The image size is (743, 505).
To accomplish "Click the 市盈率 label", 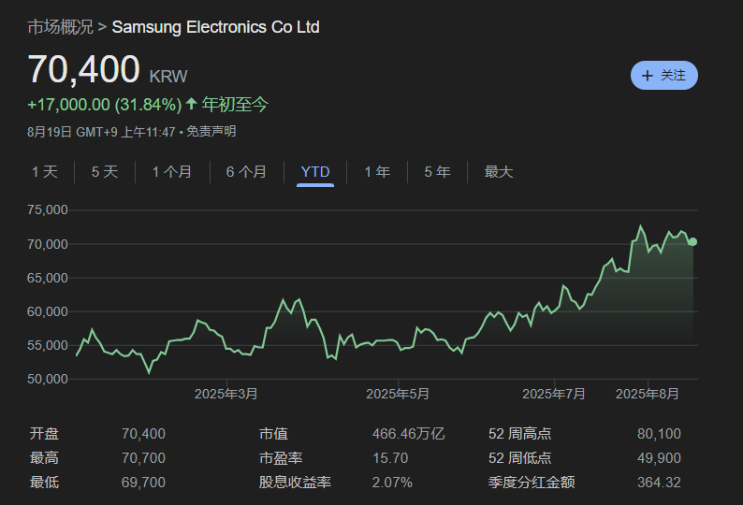I will point(281,458).
